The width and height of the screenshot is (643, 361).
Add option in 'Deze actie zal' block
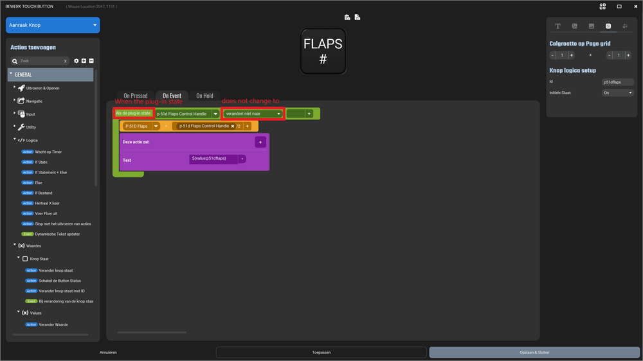click(260, 142)
